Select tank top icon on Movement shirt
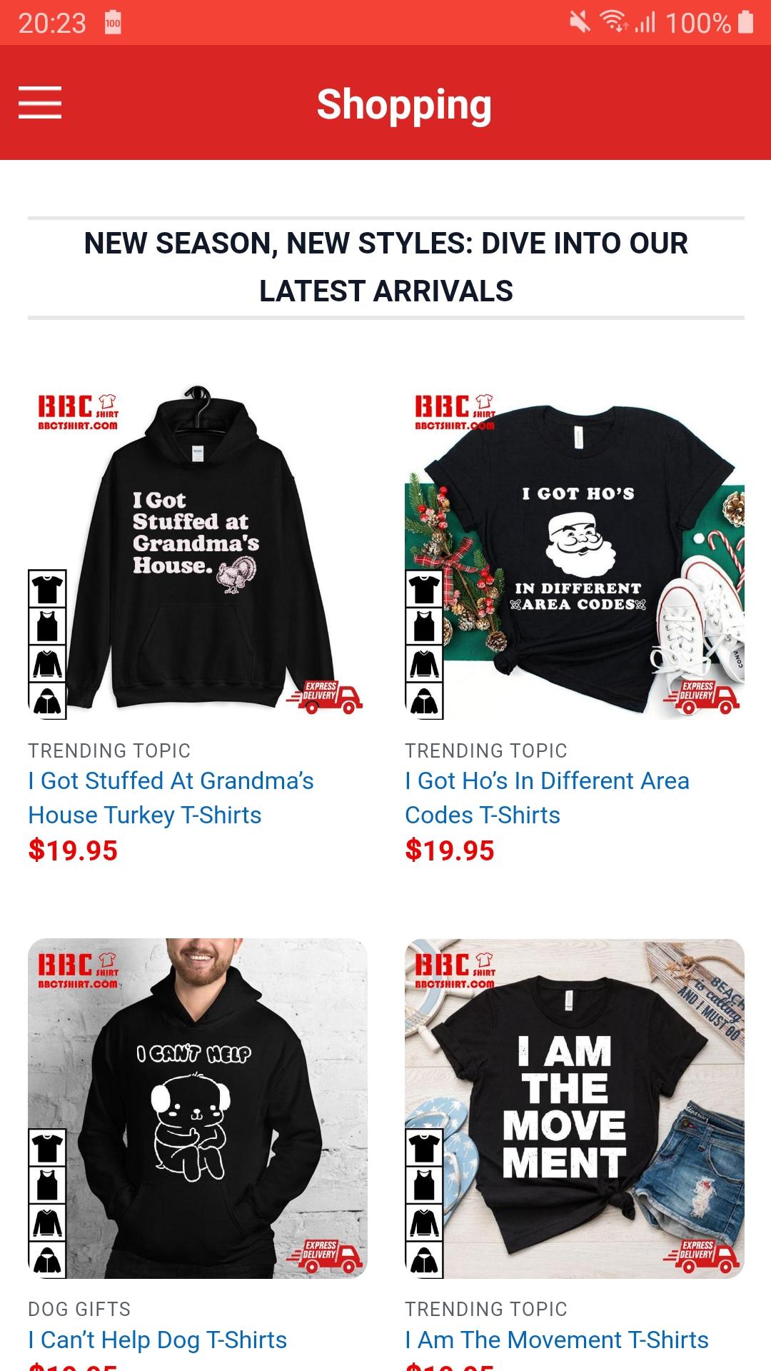This screenshot has height=1371, width=771. click(424, 1185)
